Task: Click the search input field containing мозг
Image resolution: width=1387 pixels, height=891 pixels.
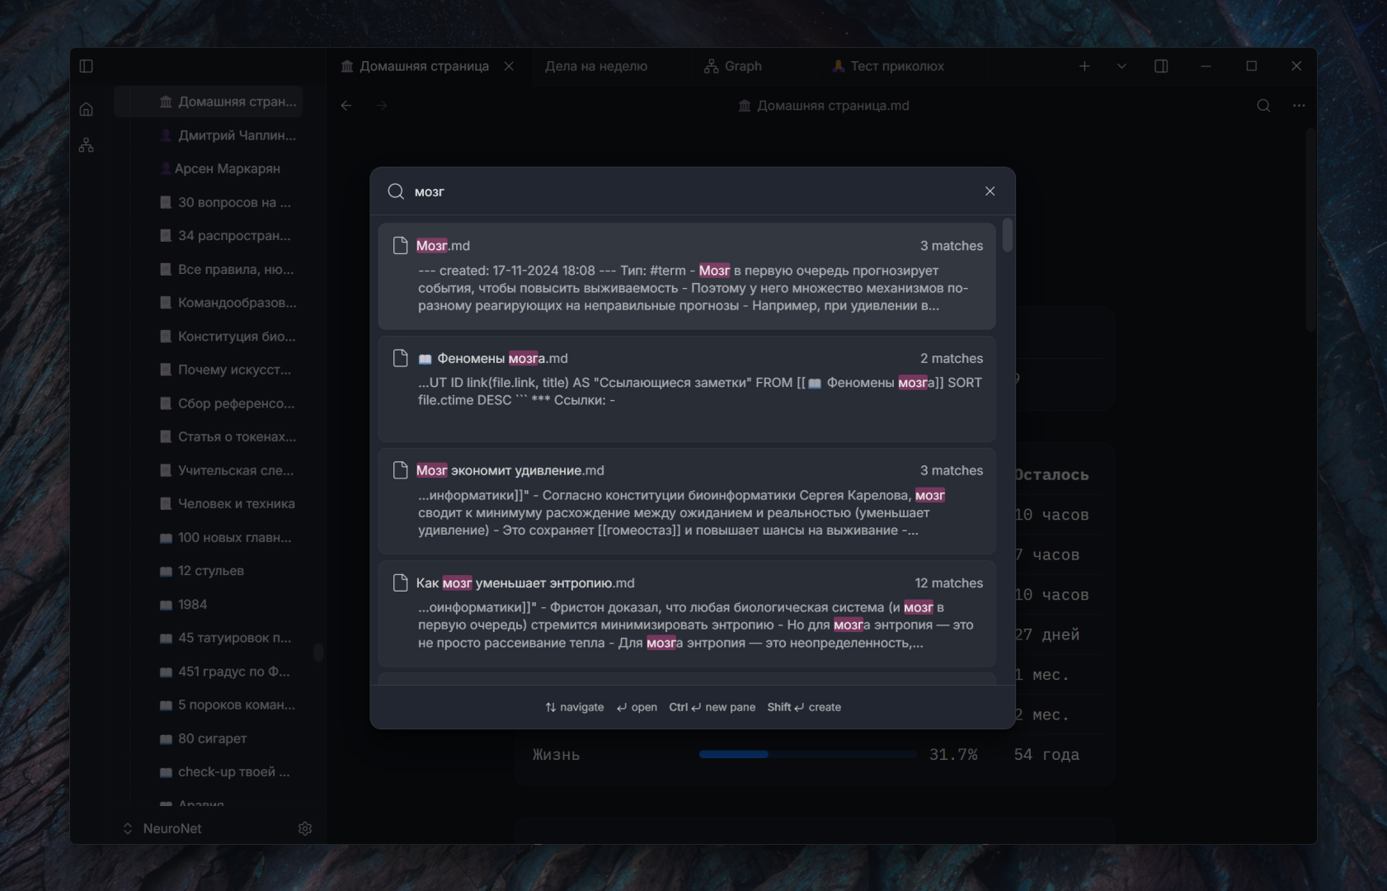Action: pos(693,191)
